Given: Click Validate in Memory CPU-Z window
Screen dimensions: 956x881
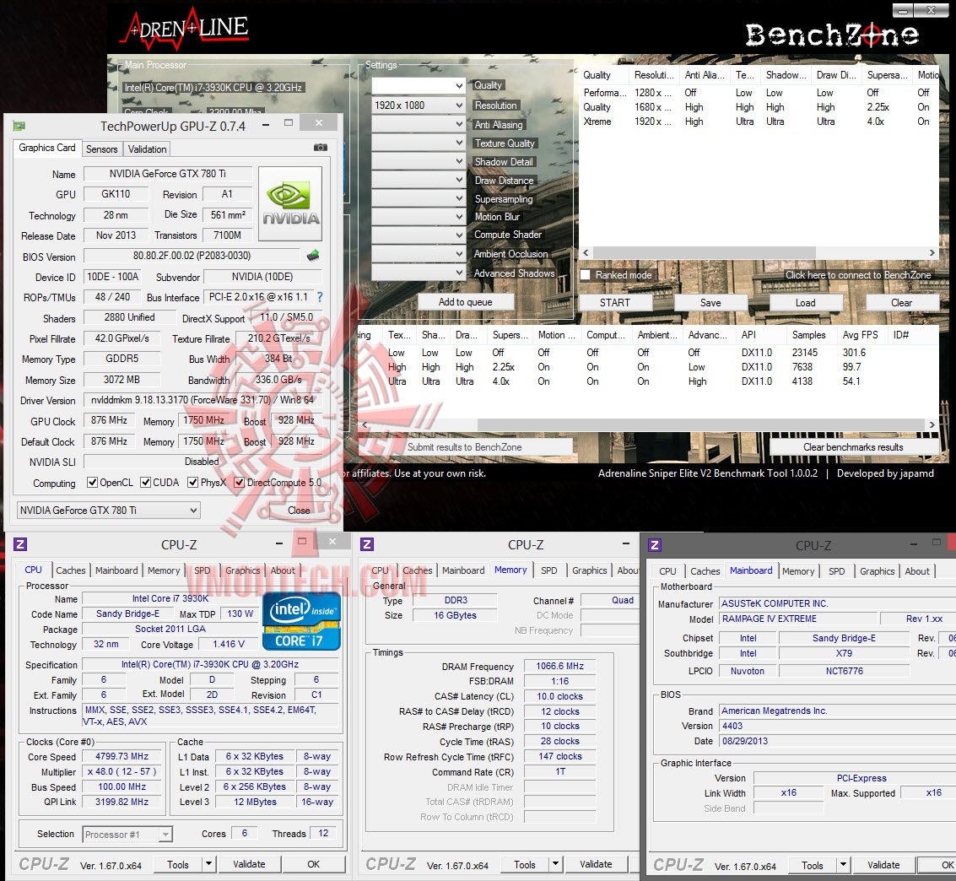Looking at the screenshot, I should (596, 864).
